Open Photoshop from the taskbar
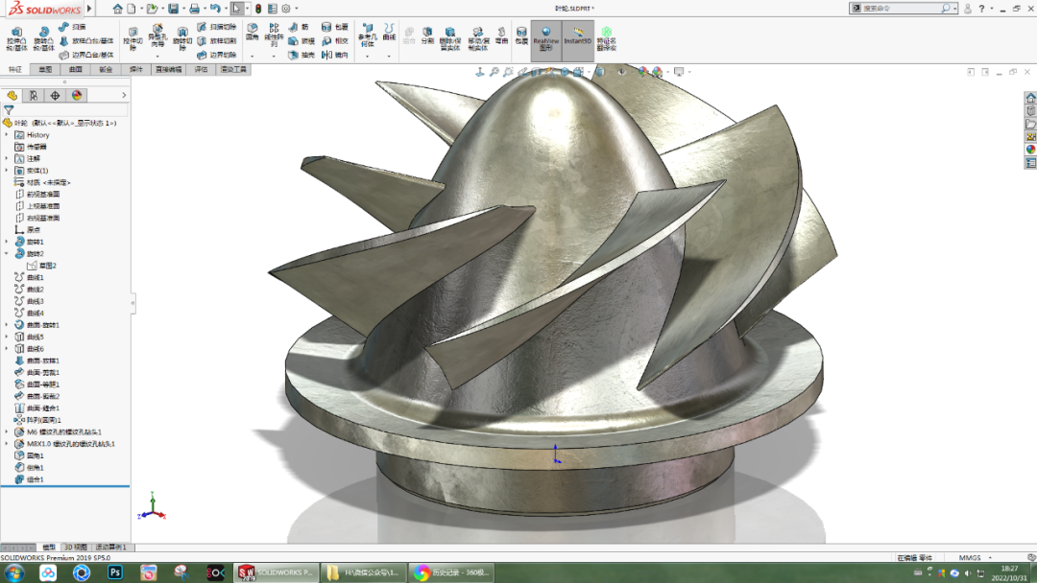The height and width of the screenshot is (583, 1037). coord(116,572)
